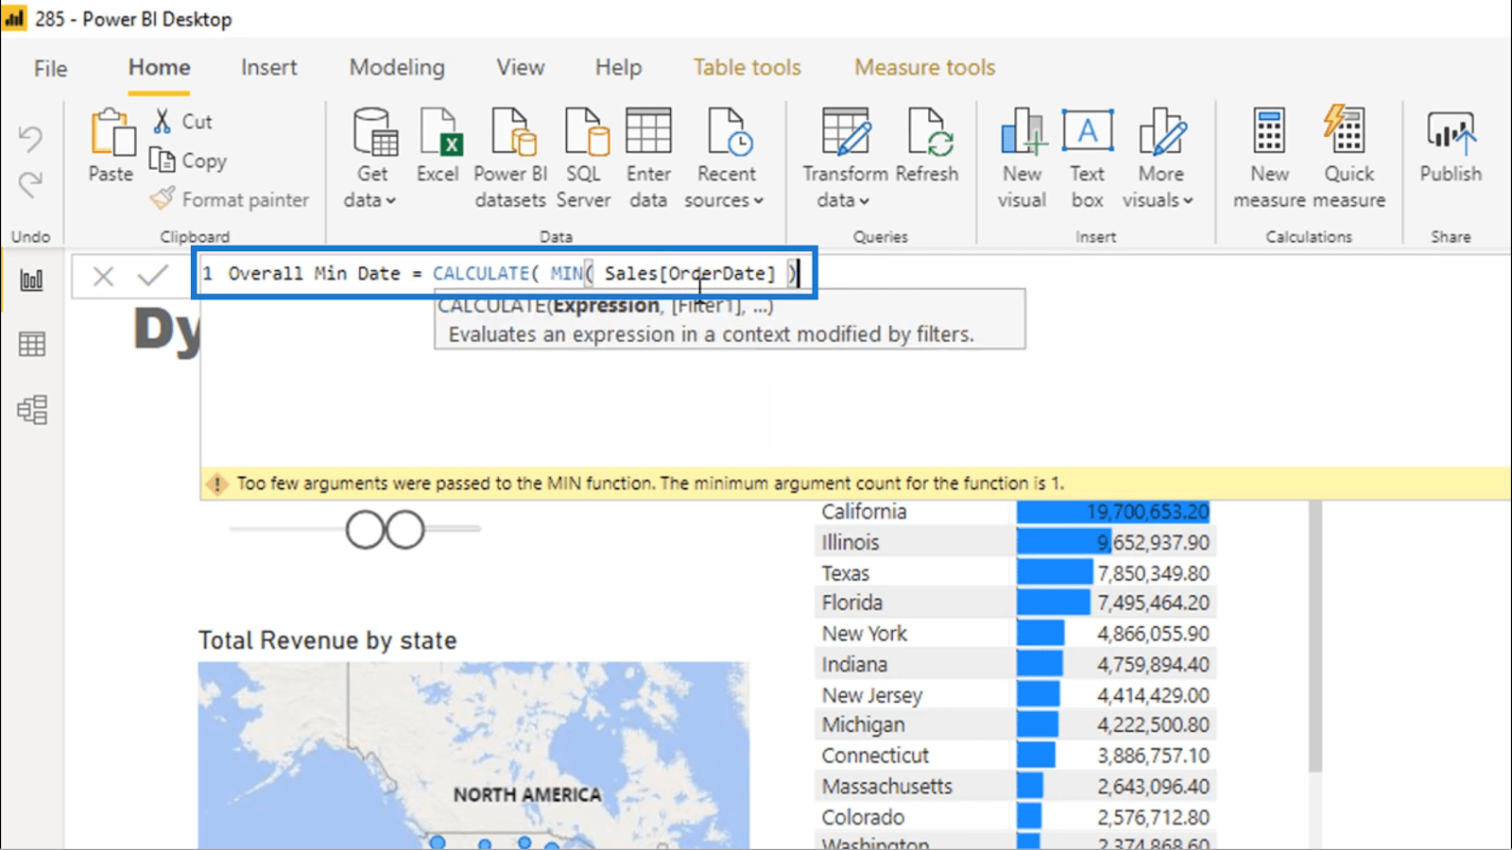Switch to Data view in sidebar
The height and width of the screenshot is (850, 1512).
pyautogui.click(x=32, y=344)
